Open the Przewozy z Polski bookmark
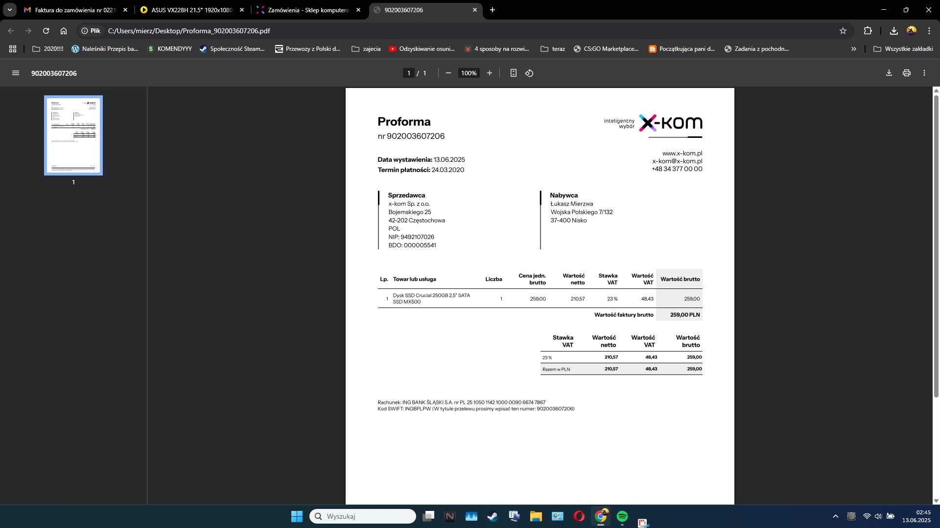 307,49
